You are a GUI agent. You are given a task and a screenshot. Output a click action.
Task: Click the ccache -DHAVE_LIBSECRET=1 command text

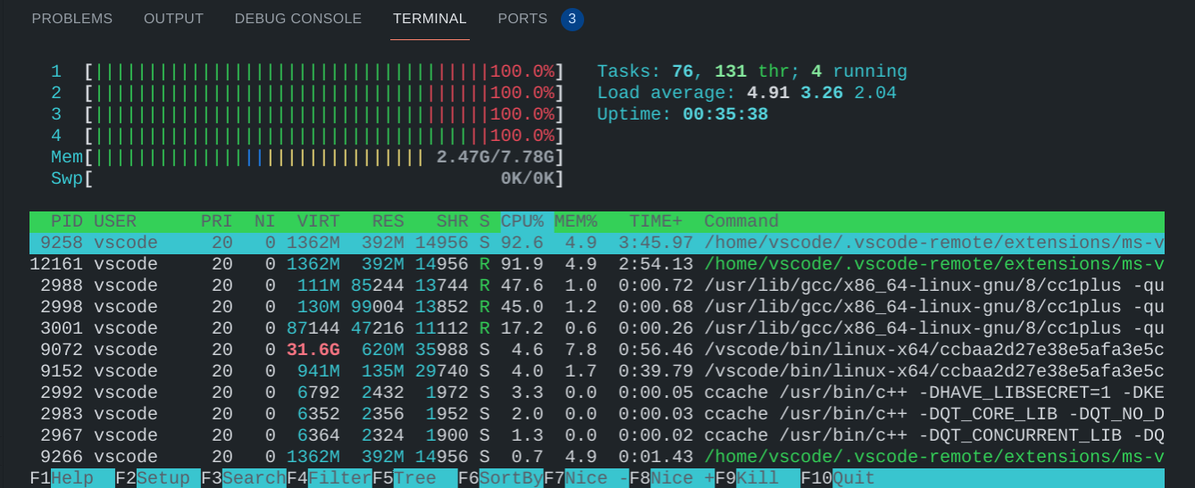point(934,393)
